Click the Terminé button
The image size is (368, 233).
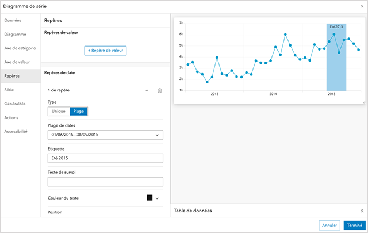click(355, 226)
